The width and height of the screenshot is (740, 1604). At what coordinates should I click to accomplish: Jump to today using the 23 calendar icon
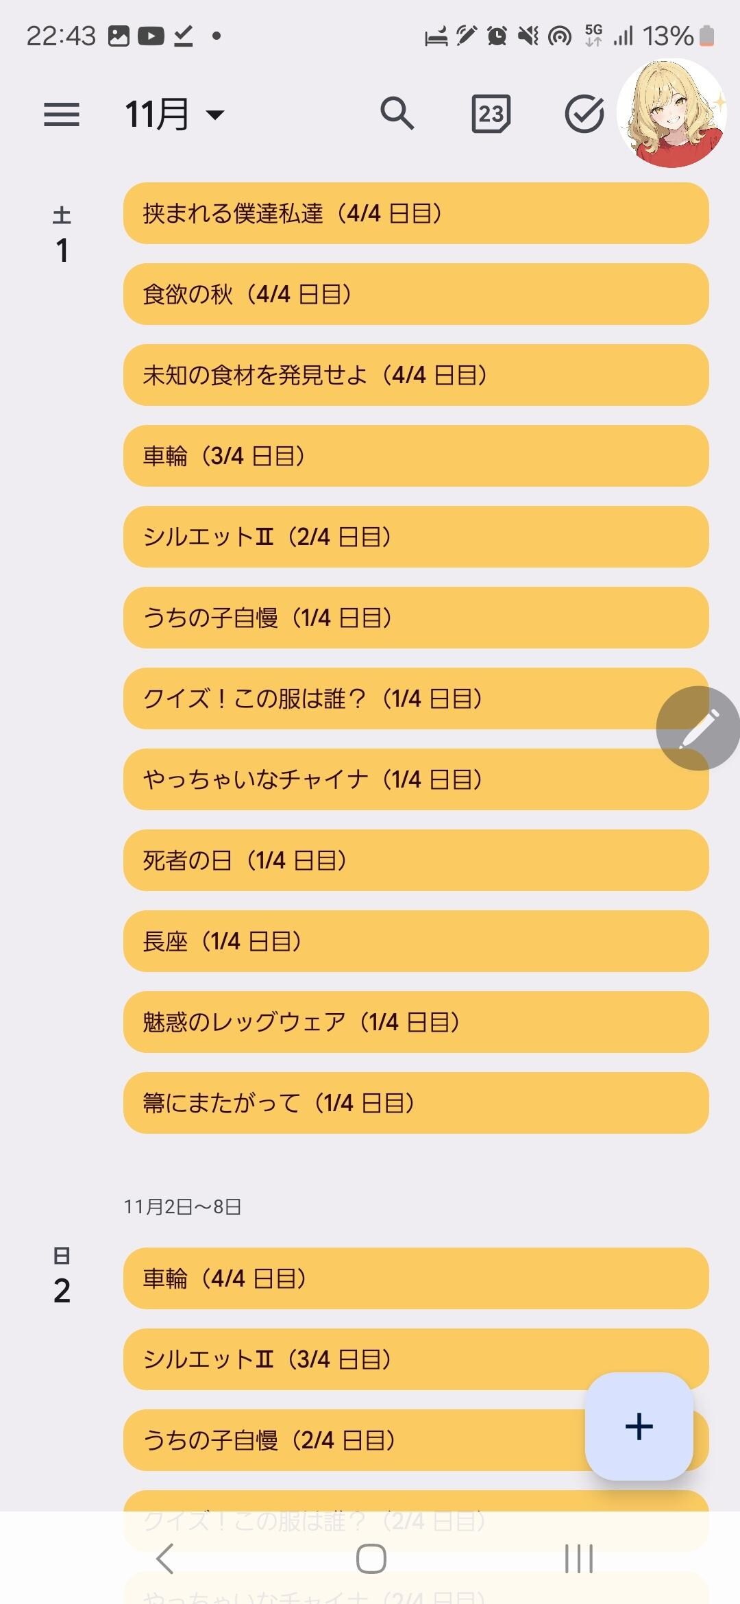tap(491, 114)
